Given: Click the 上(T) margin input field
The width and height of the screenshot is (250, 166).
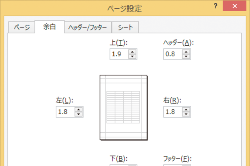Looking at the screenshot, I should coord(119,54).
